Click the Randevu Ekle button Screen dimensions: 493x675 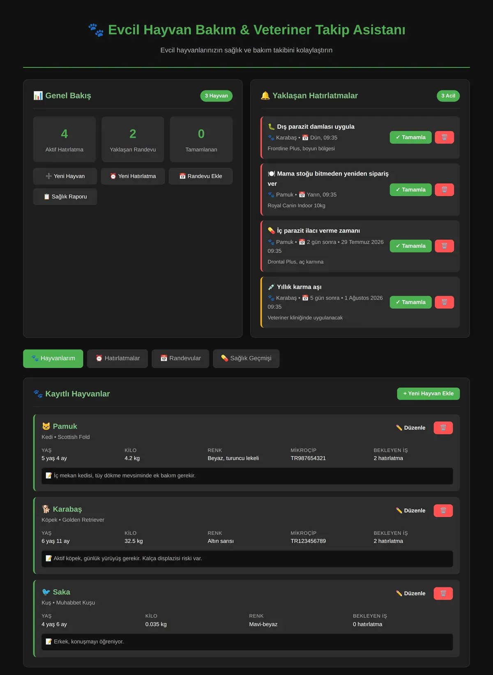[x=200, y=176]
